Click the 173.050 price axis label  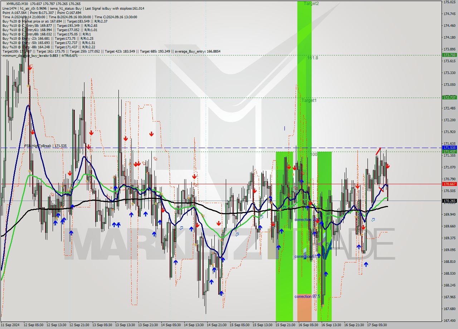point(449,84)
